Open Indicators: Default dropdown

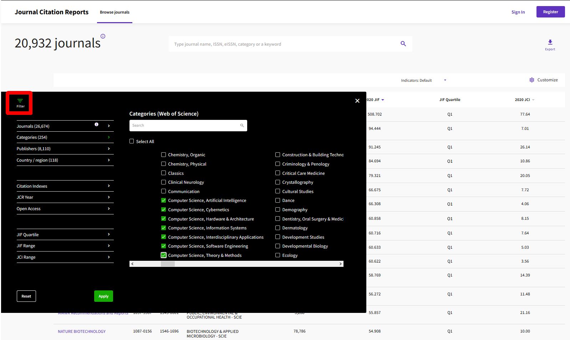423,80
